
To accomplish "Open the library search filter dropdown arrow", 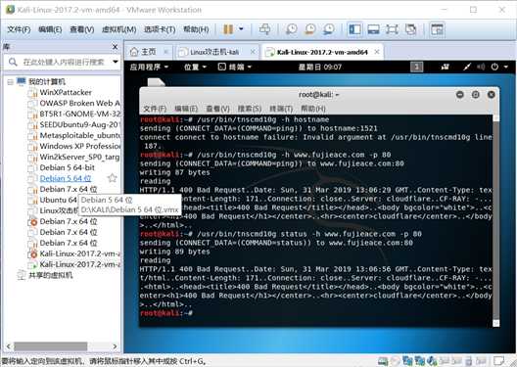I will [x=116, y=62].
